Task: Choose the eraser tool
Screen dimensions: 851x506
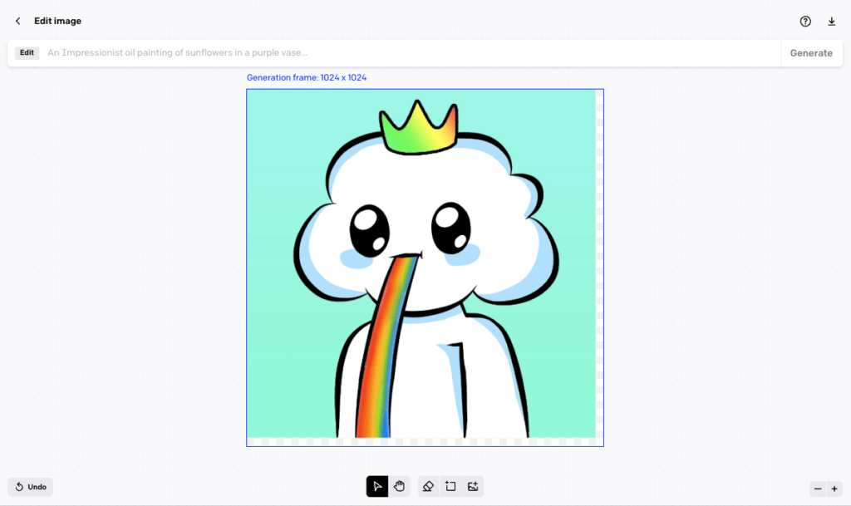Action: pyautogui.click(x=428, y=487)
